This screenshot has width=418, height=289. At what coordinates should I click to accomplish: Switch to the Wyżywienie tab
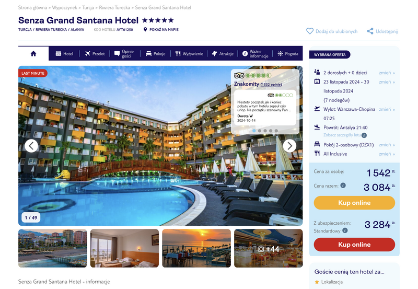(189, 54)
